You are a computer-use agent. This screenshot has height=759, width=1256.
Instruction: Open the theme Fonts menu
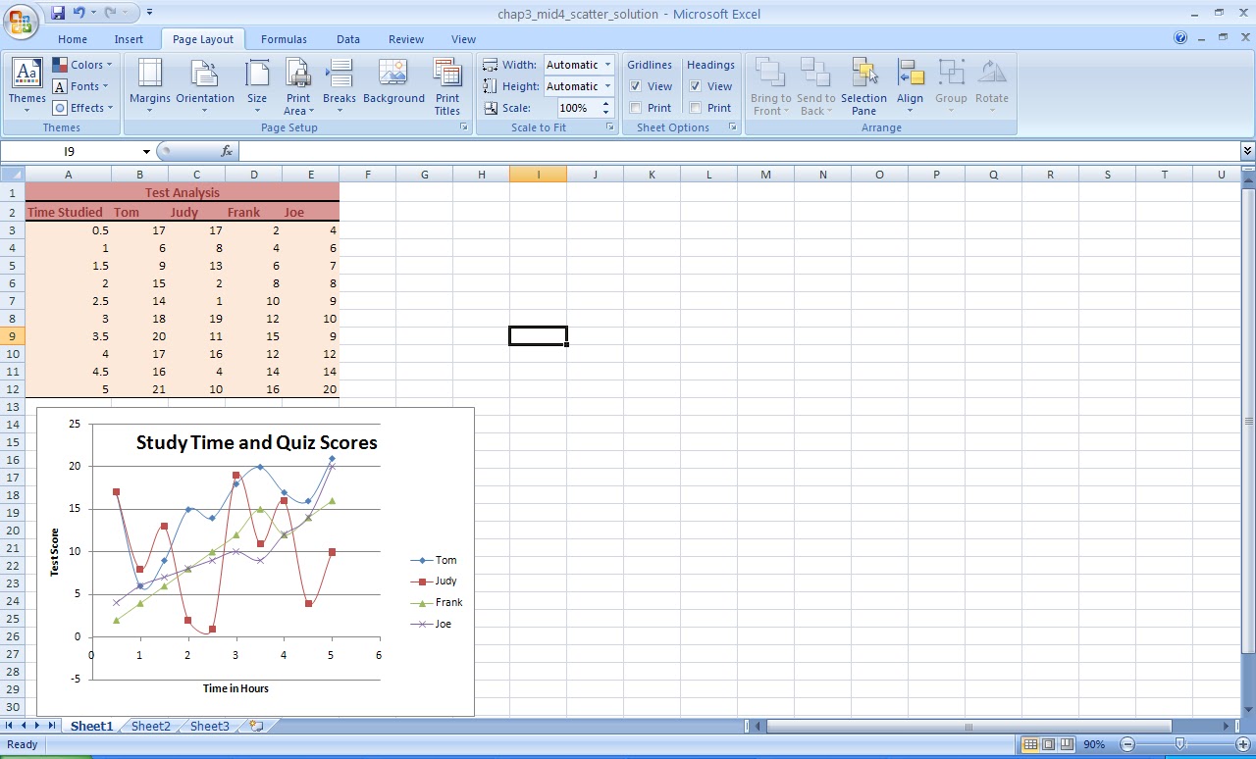82,86
